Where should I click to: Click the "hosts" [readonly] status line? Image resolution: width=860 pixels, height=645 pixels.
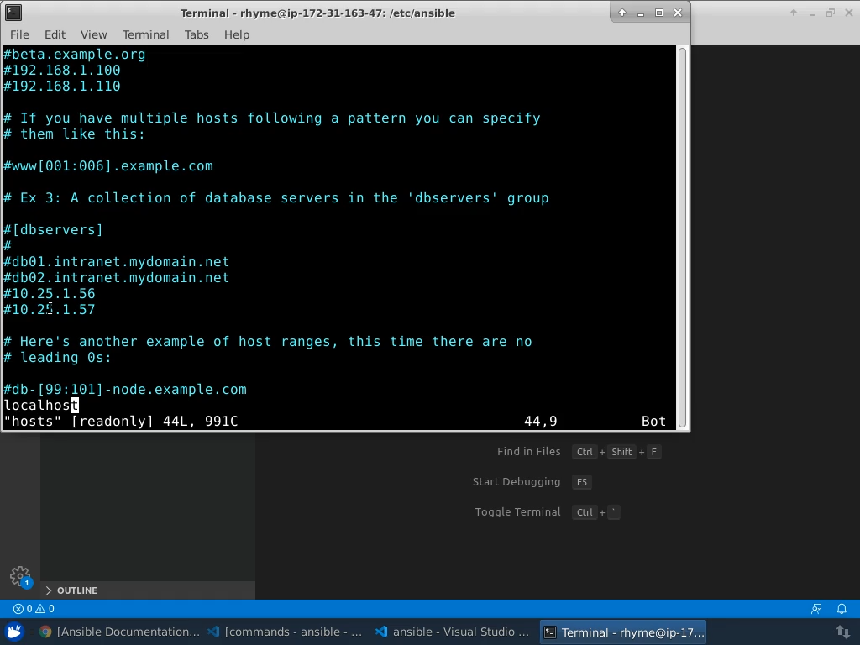[x=121, y=422]
